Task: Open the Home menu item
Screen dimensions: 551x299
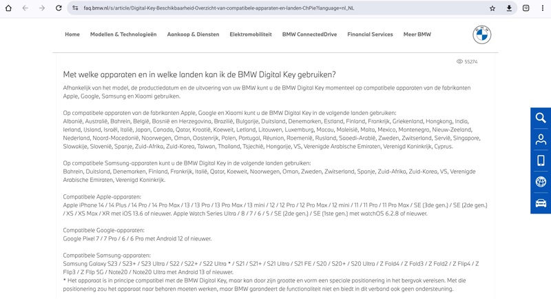Action: (72, 34)
